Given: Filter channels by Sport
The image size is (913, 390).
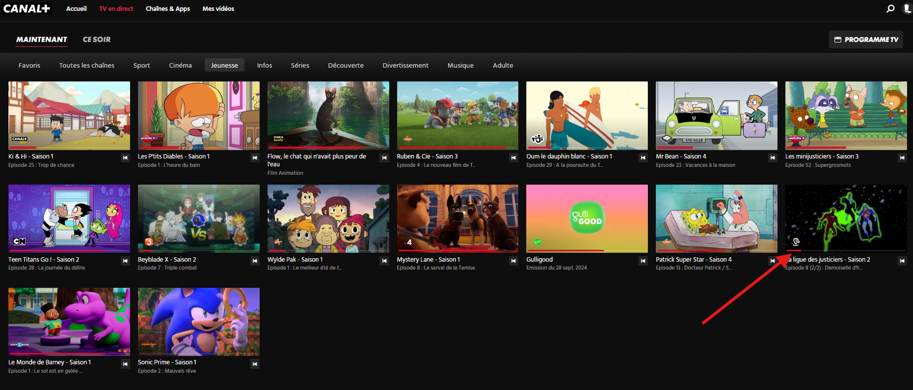Looking at the screenshot, I should pyautogui.click(x=141, y=65).
